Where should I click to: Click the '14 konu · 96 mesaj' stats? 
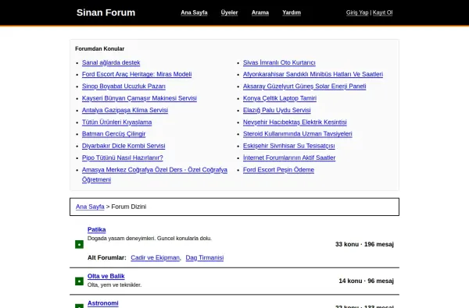[x=367, y=281]
